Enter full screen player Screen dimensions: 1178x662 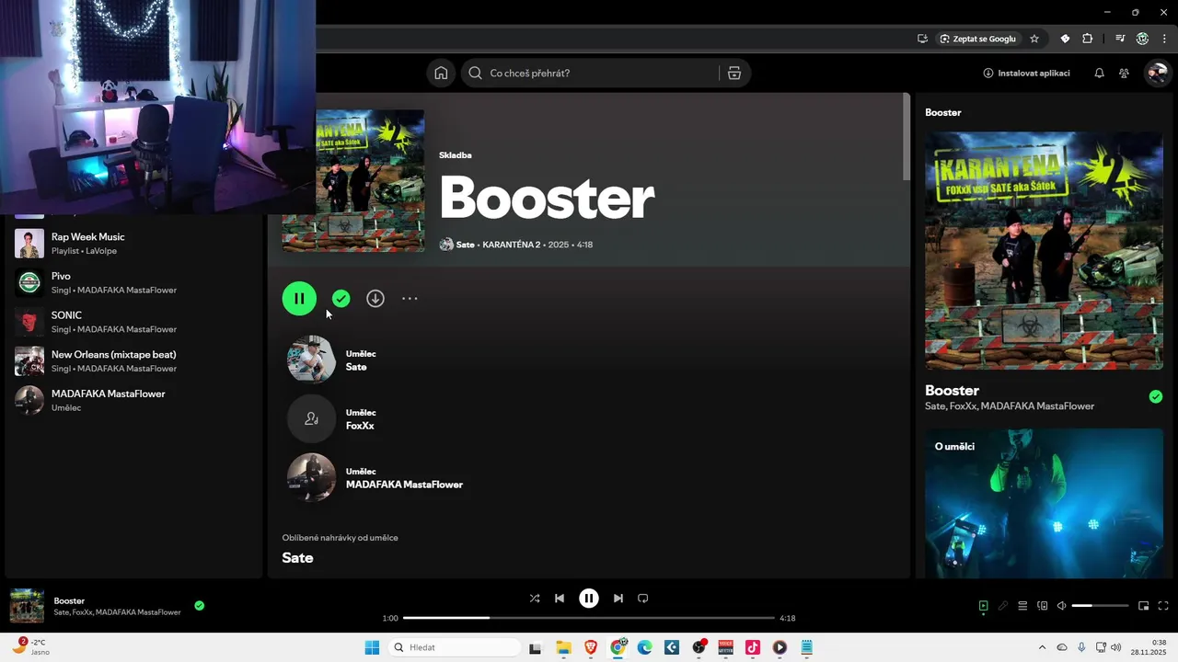point(1163,606)
